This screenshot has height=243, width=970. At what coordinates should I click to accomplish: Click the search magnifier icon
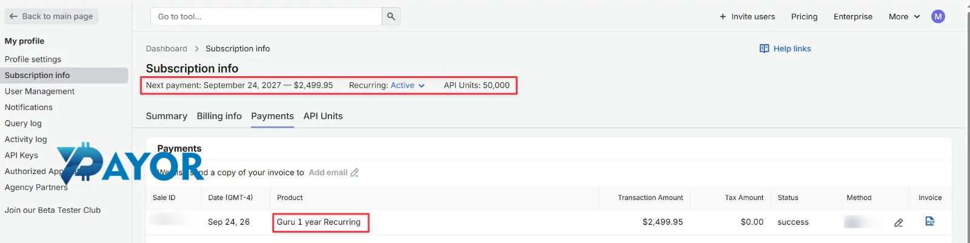coord(391,16)
